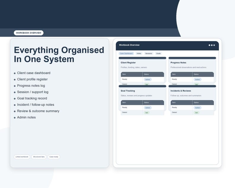Viewport: 235px width, 188px height.
Task: Open the Client Register card title
Action: click(128, 63)
